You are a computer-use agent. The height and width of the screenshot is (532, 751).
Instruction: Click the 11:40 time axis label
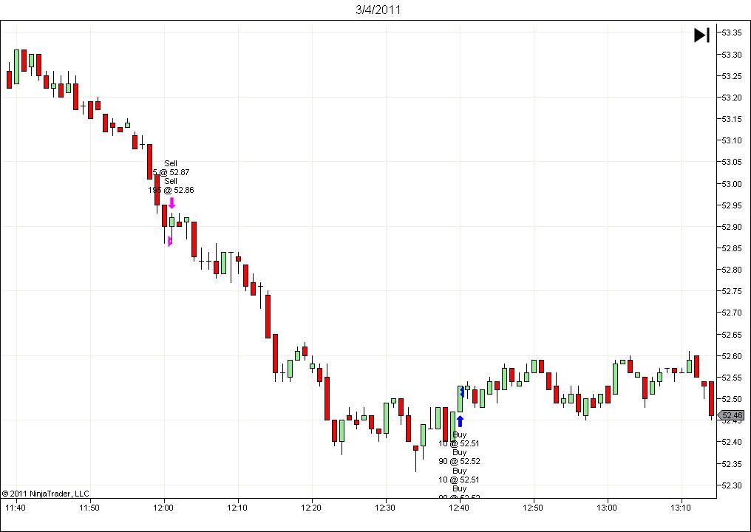click(16, 508)
